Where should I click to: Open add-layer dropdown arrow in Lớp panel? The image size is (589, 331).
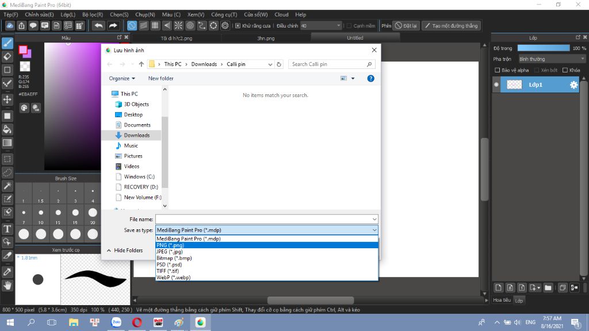pos(538,288)
